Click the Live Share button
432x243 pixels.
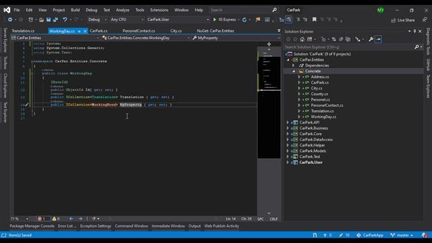point(403,20)
